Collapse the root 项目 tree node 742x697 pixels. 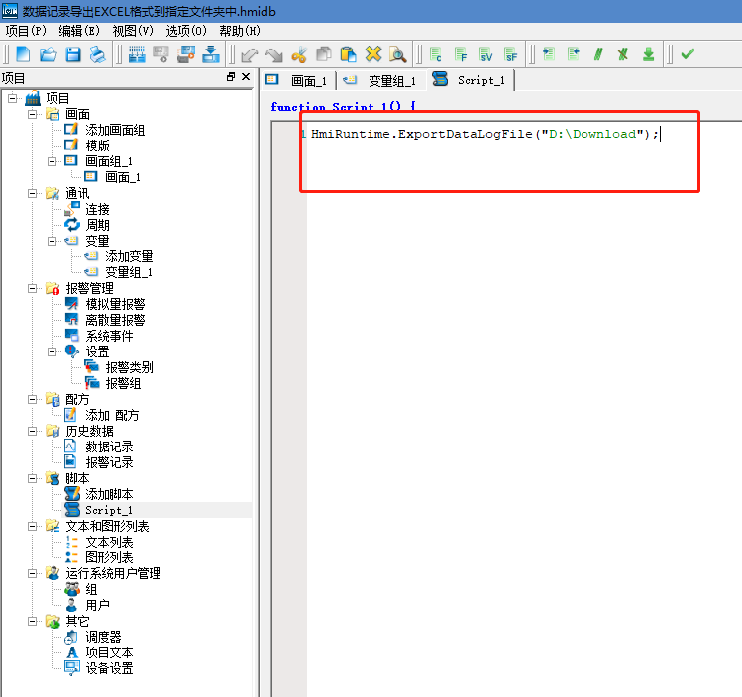click(x=12, y=98)
